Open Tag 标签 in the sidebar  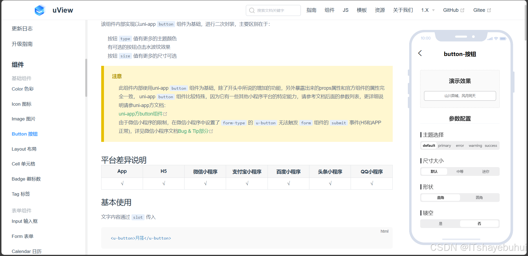click(21, 194)
